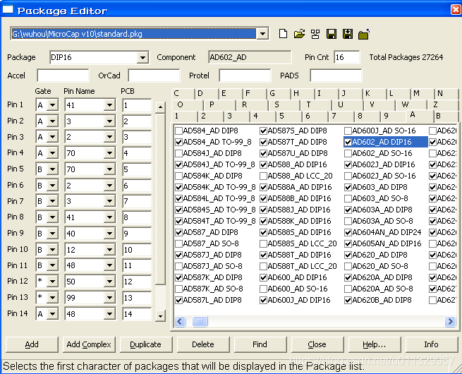Enable AD602_AD SO-16 package checkbox

coord(348,153)
